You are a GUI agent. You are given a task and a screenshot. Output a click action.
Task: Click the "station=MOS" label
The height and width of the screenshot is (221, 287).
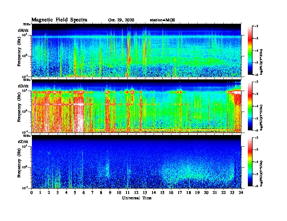pos(162,20)
